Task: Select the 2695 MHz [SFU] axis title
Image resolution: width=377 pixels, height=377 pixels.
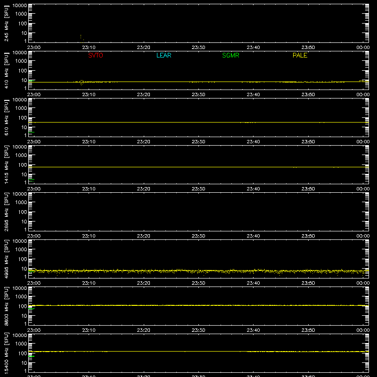Action: tap(6, 212)
